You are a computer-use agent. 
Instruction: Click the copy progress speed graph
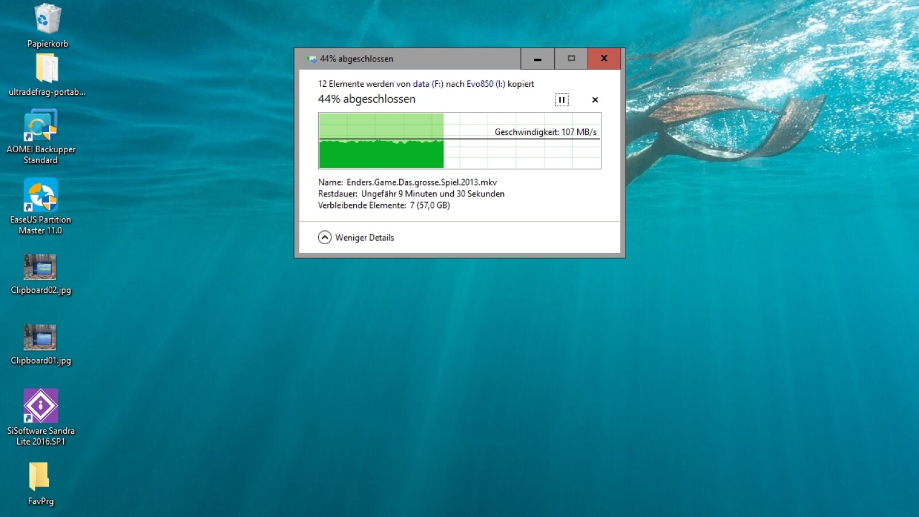point(459,141)
